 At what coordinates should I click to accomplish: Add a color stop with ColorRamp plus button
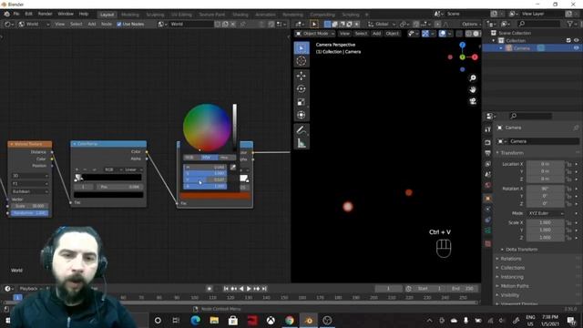(x=77, y=169)
